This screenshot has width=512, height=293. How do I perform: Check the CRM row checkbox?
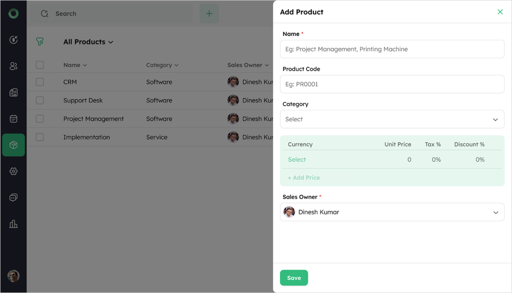pos(40,82)
